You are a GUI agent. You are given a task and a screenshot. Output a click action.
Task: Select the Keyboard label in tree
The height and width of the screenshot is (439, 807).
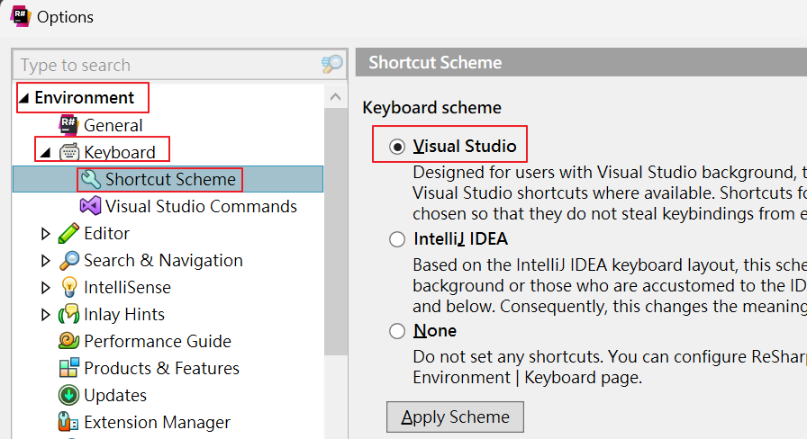(120, 152)
